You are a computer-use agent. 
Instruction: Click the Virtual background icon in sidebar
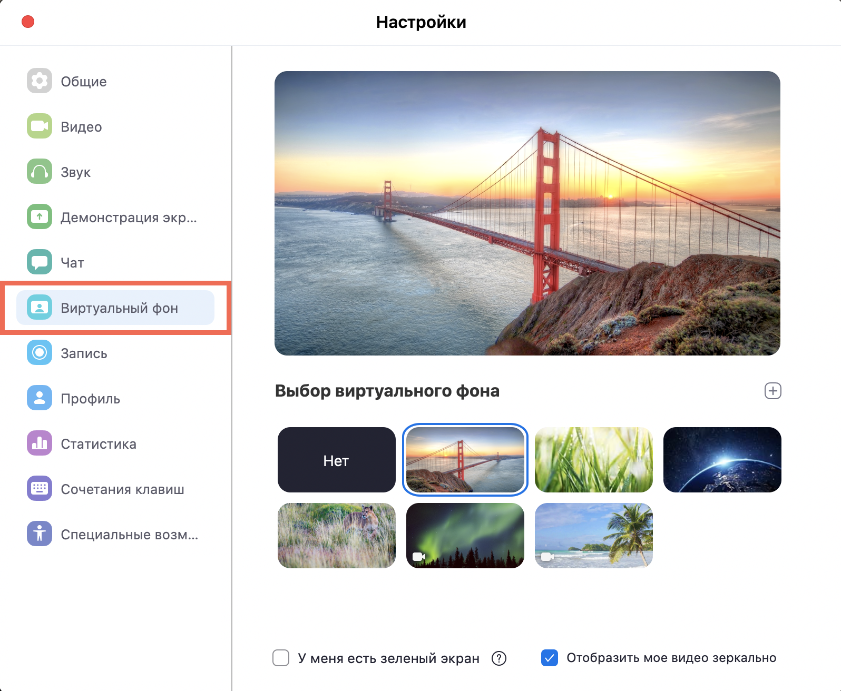click(x=40, y=308)
